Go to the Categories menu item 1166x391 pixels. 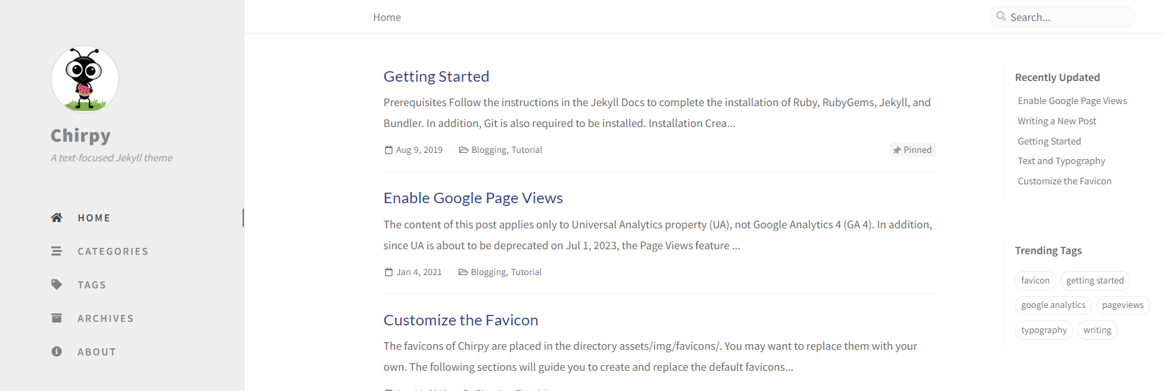113,251
